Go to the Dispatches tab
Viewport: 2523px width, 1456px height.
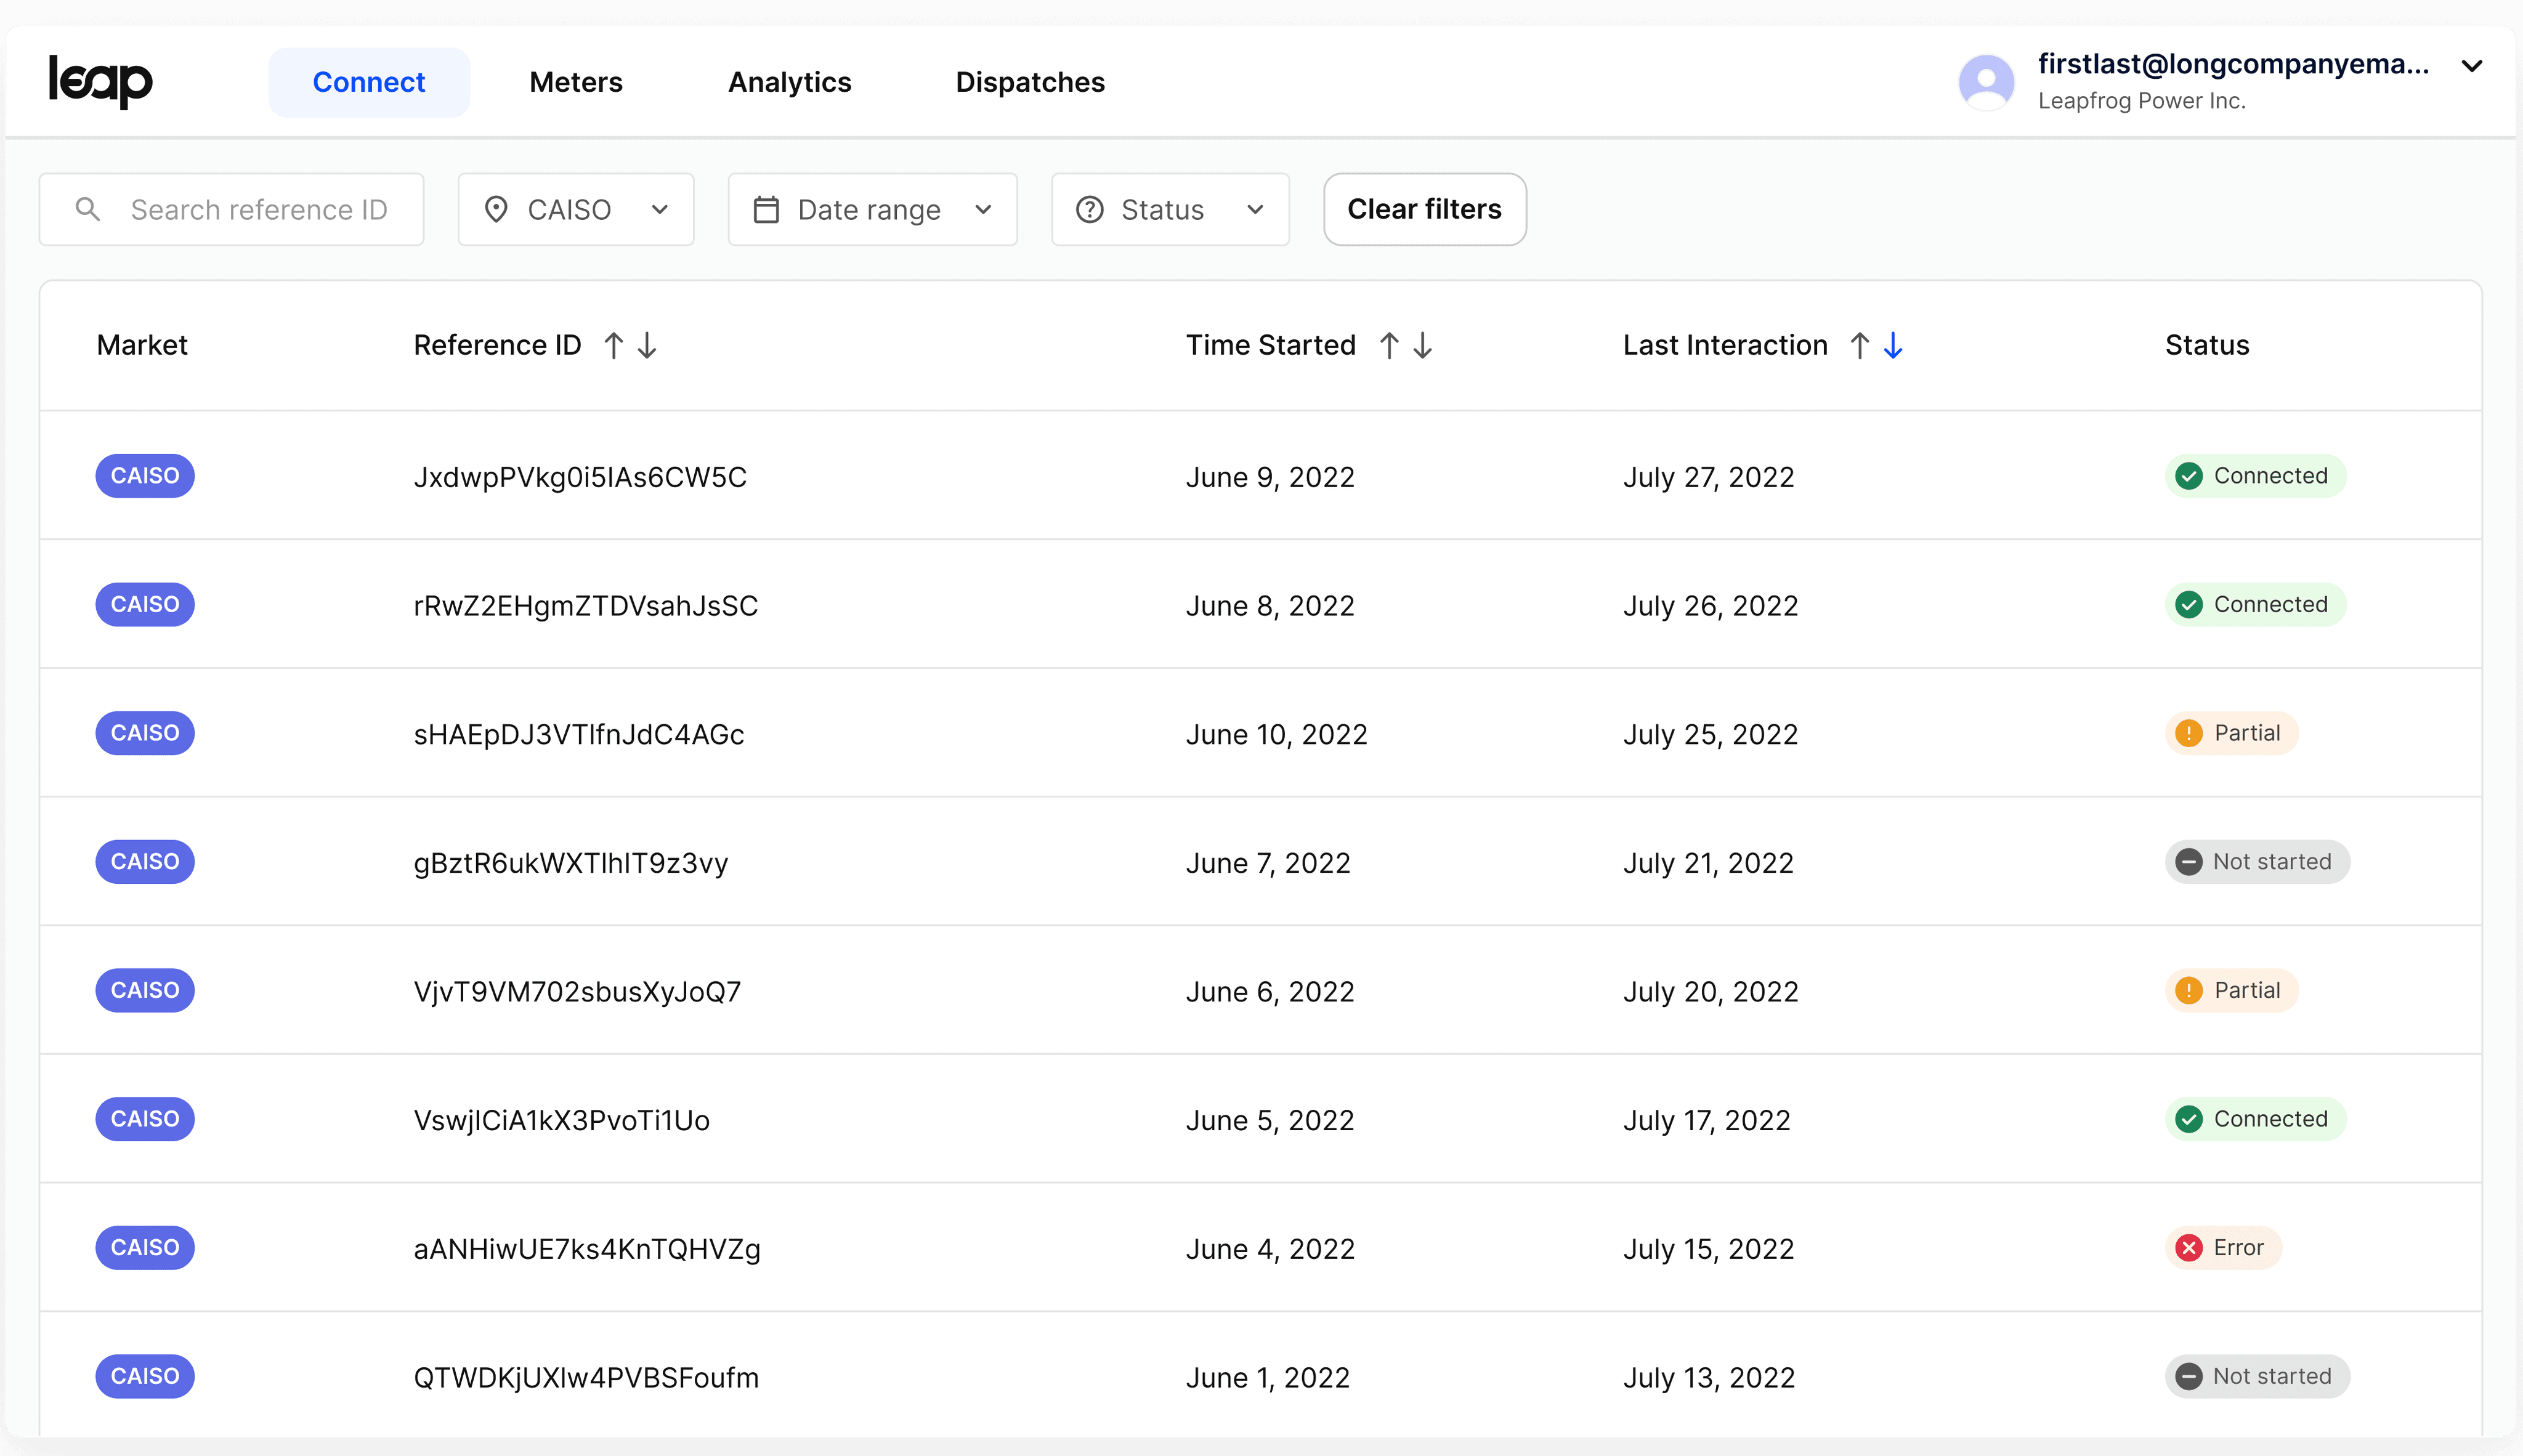(x=1030, y=82)
